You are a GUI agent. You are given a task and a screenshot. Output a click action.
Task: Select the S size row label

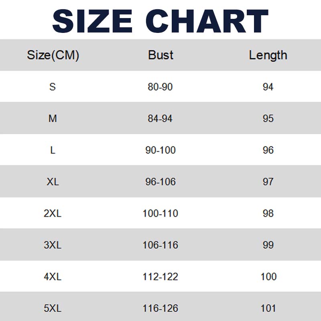(53, 87)
